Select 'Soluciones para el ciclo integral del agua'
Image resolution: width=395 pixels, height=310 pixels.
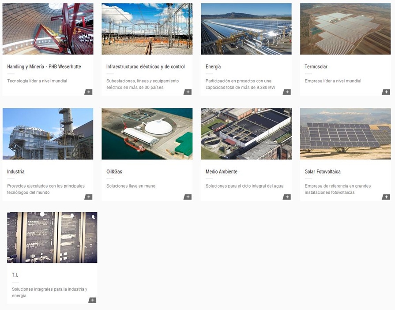click(x=245, y=186)
